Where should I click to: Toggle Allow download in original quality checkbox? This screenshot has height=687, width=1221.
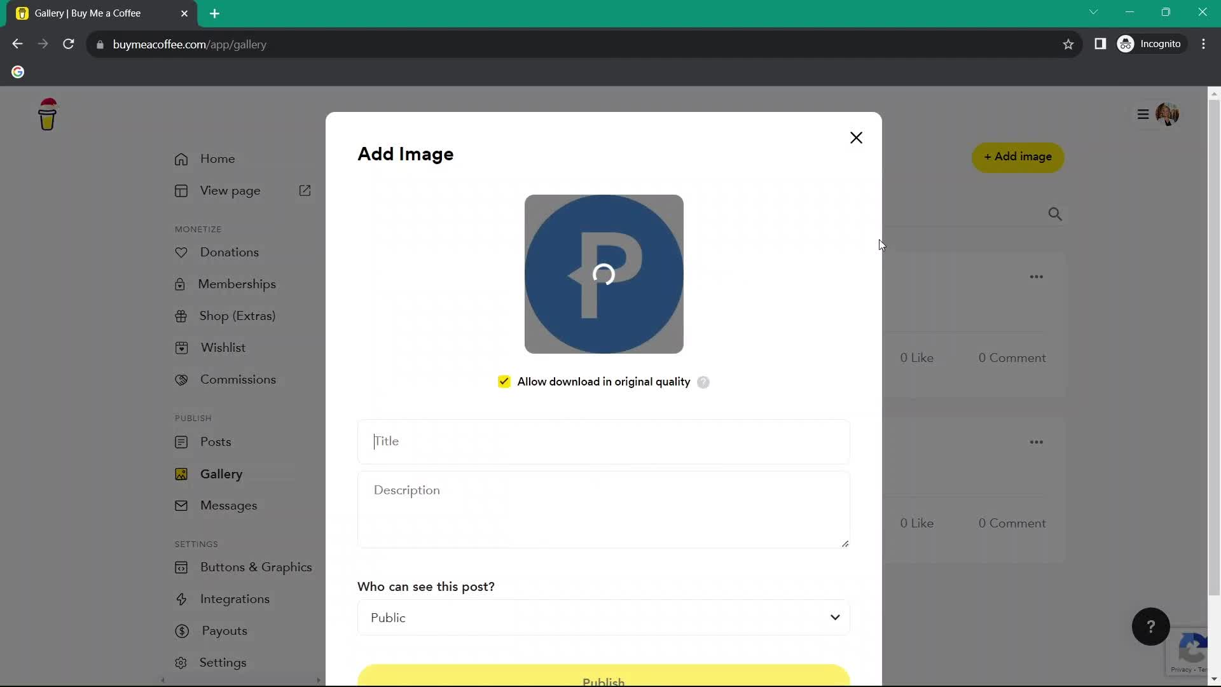click(x=504, y=382)
